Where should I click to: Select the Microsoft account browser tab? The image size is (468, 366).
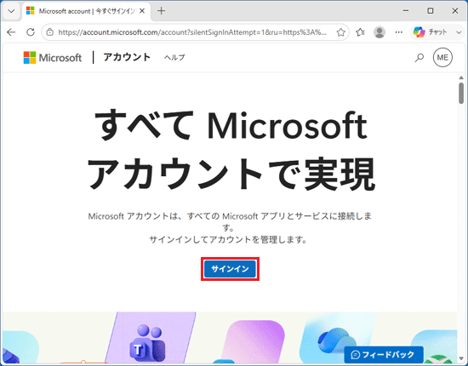coord(86,11)
